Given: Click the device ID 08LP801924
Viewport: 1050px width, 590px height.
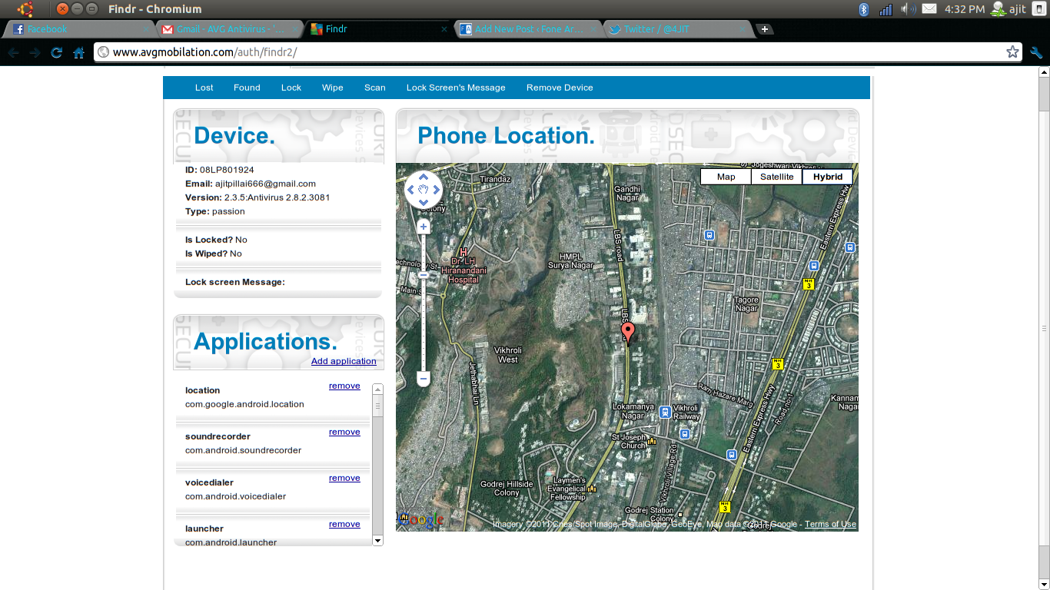Looking at the screenshot, I should (x=227, y=170).
